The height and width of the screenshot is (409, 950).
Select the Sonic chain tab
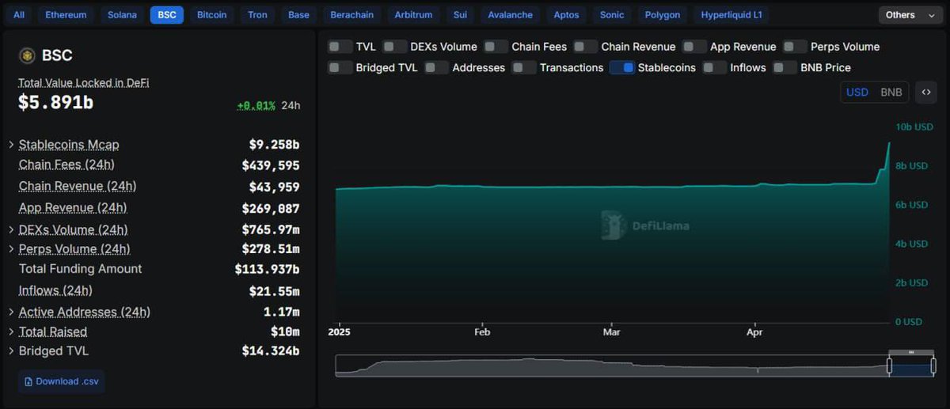[612, 15]
